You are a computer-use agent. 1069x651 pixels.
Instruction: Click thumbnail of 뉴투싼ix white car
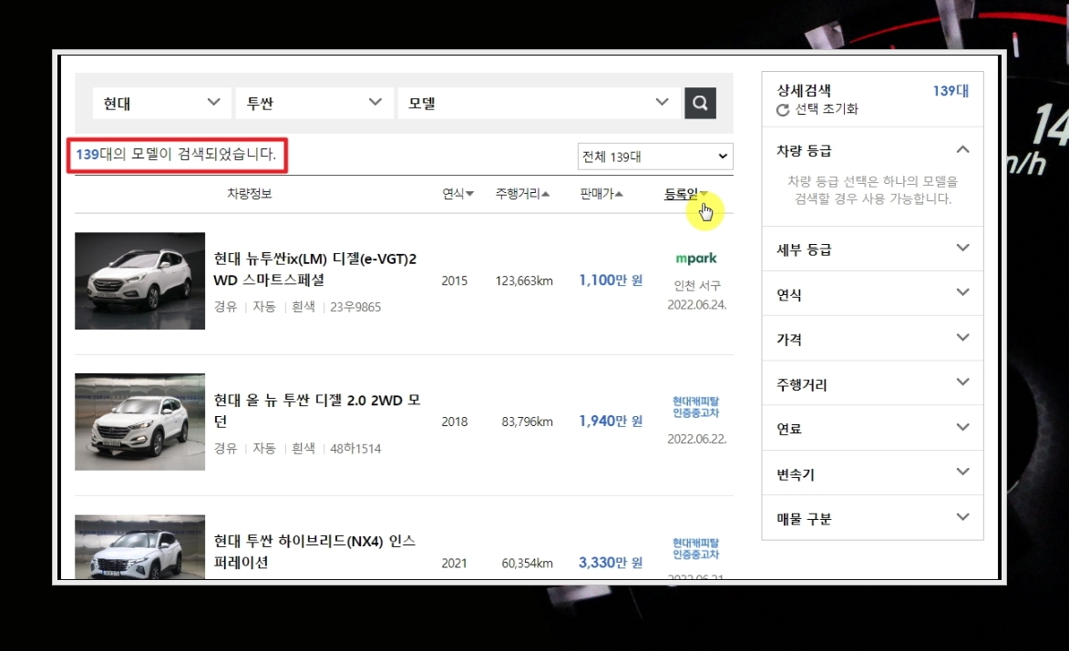pos(139,280)
